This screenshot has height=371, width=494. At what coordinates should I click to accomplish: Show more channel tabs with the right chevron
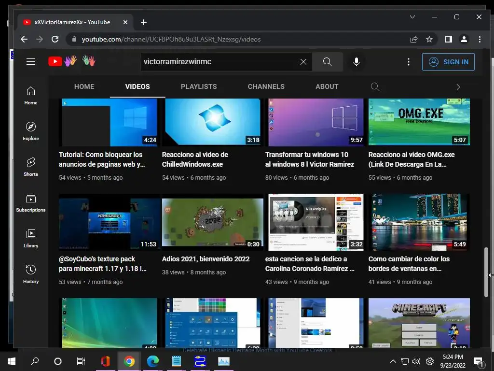coord(458,87)
